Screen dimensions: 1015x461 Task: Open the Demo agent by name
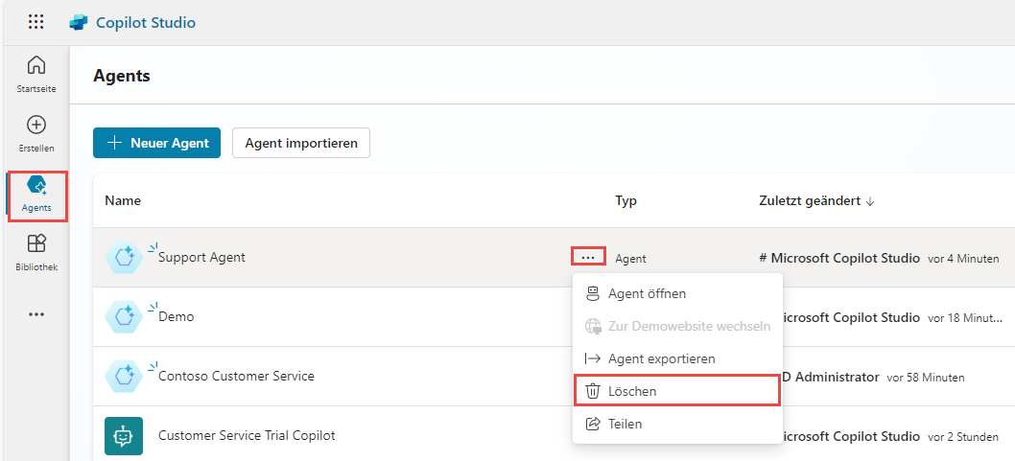click(176, 317)
